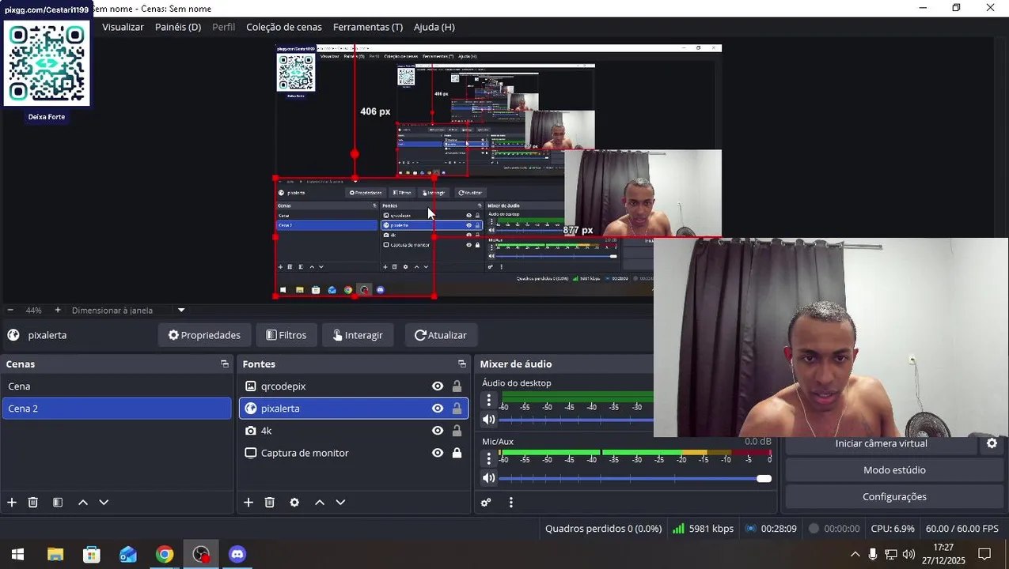Open File Explorer from the taskbar
The height and width of the screenshot is (569, 1009).
(55, 554)
